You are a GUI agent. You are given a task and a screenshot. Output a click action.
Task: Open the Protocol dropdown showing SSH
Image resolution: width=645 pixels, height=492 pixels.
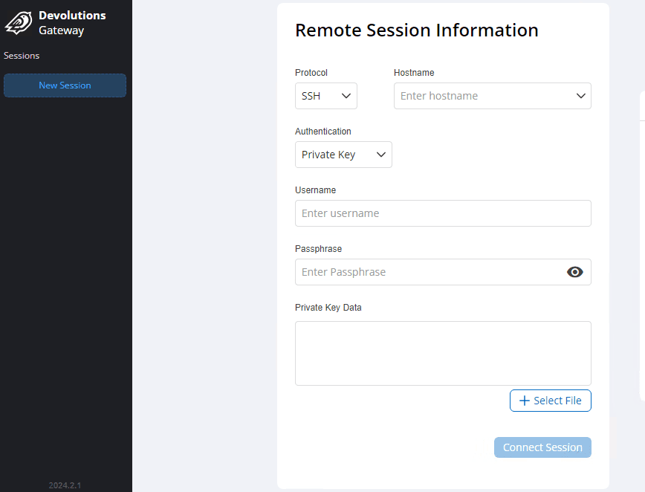click(x=325, y=95)
